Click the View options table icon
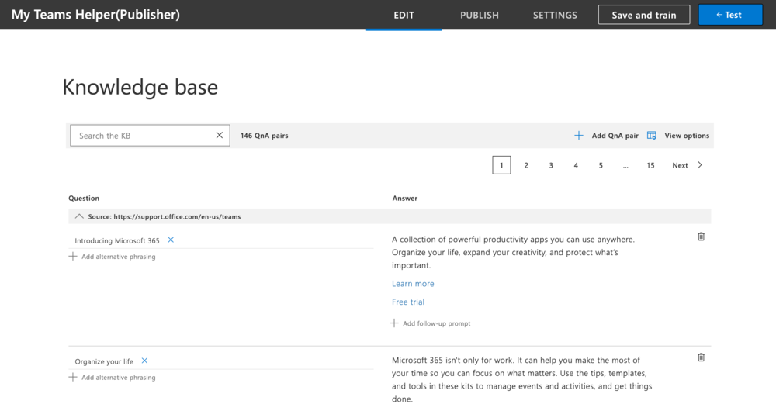The image size is (776, 411). click(x=651, y=136)
